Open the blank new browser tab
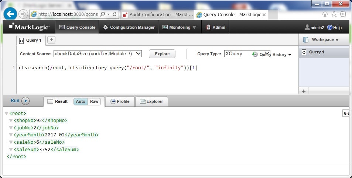The image size is (352, 178). [273, 15]
